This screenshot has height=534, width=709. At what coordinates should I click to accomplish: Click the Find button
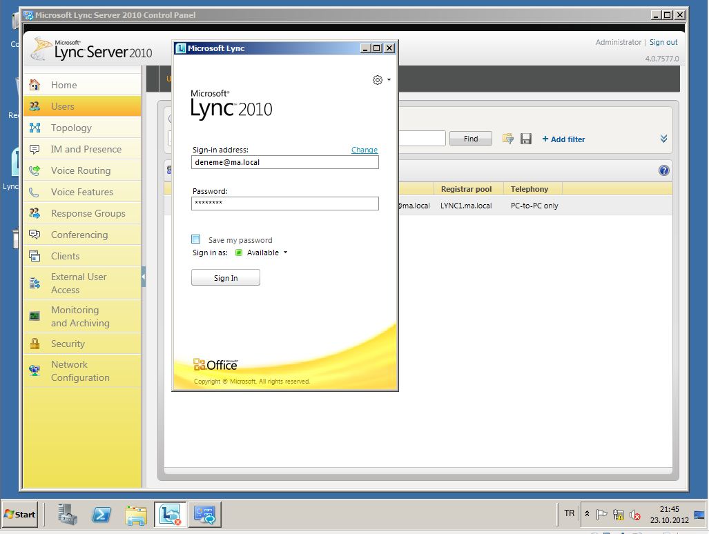pyautogui.click(x=471, y=139)
